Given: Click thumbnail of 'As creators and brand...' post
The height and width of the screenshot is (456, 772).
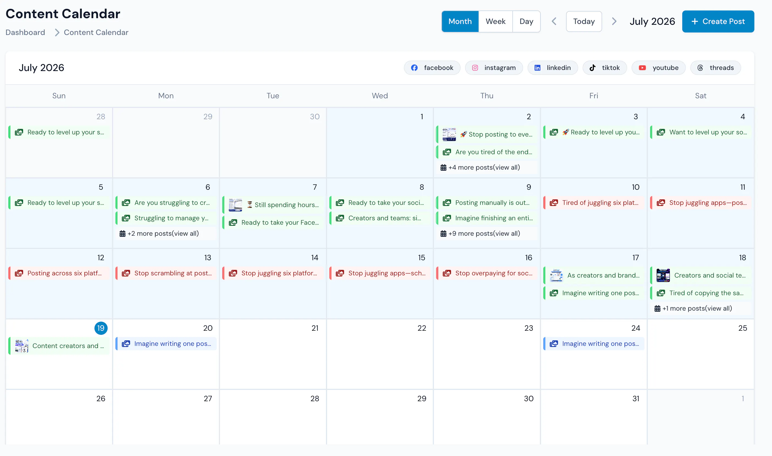Looking at the screenshot, I should pos(556,275).
